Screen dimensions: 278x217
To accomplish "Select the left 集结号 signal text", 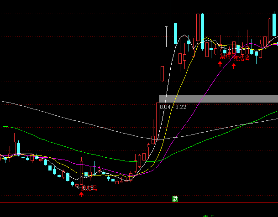I will coord(227,56).
